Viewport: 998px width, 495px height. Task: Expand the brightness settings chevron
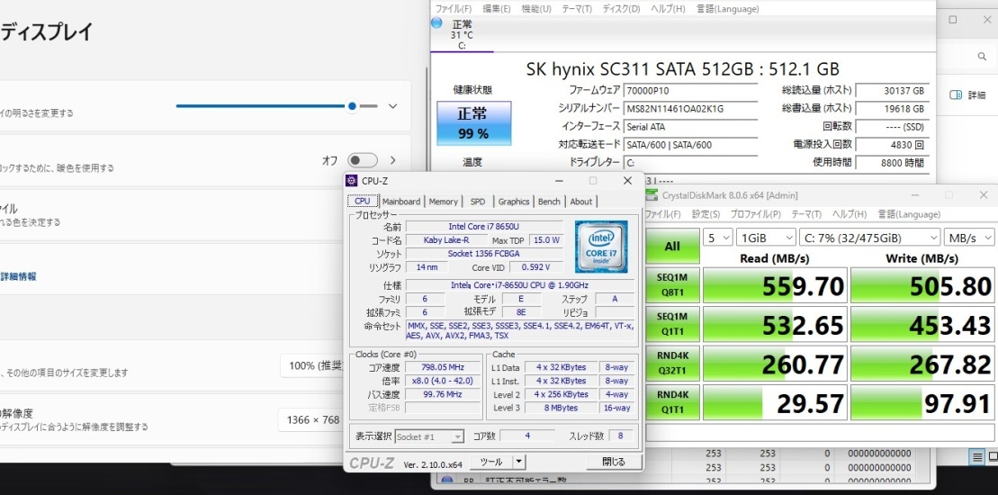(392, 106)
